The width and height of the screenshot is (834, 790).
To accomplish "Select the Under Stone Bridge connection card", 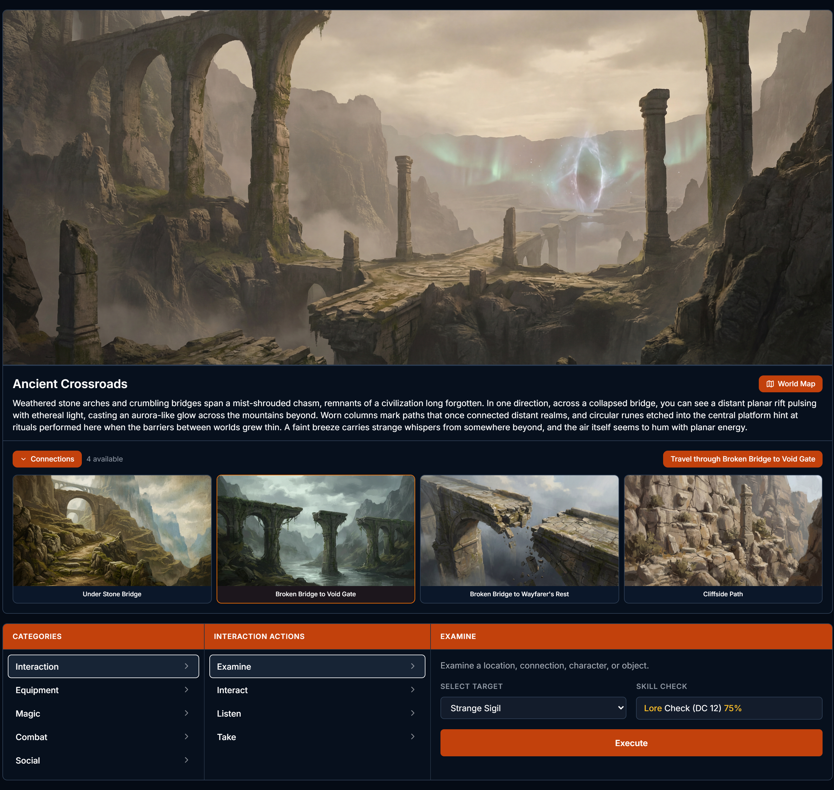I will [x=112, y=539].
